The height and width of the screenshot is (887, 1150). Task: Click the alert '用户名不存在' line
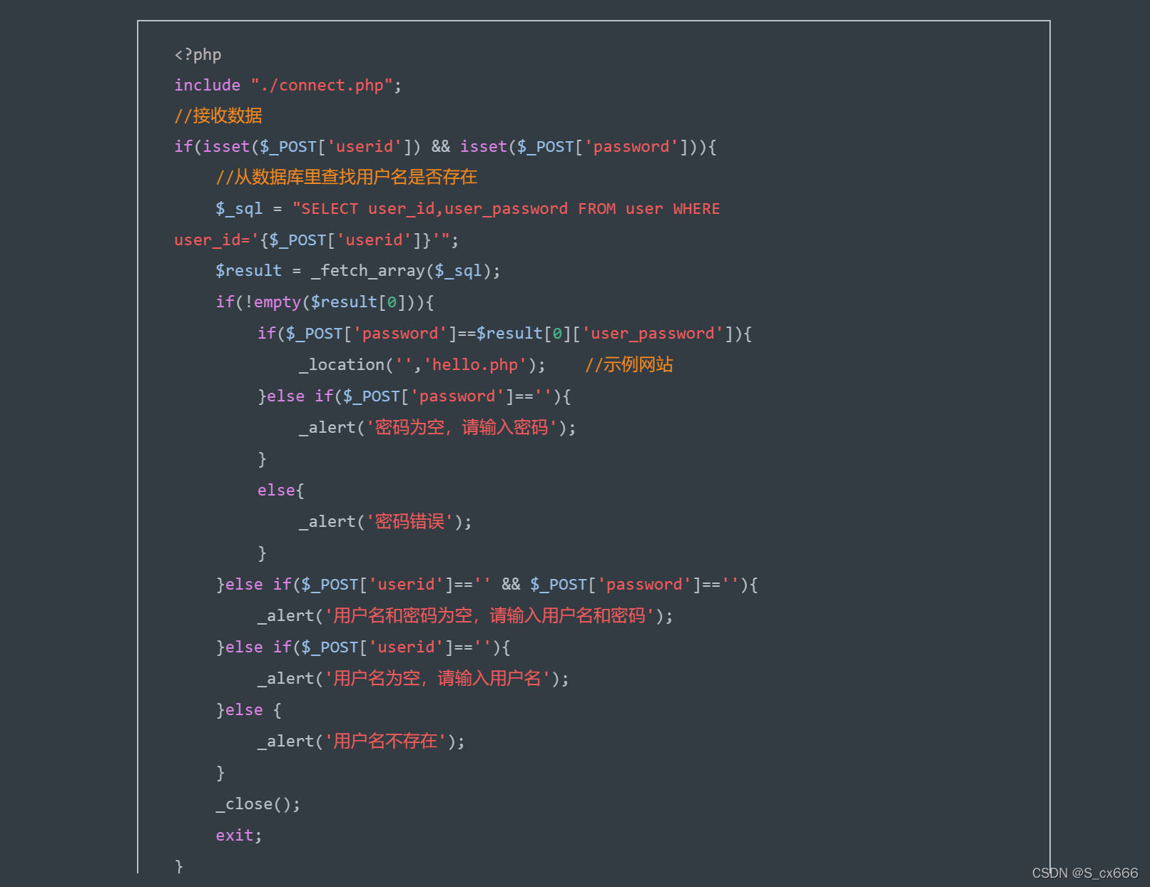(361, 742)
